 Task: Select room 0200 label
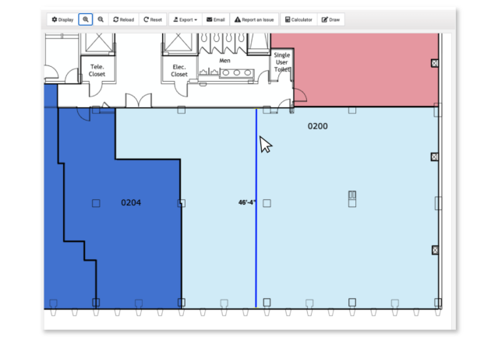[x=317, y=126]
